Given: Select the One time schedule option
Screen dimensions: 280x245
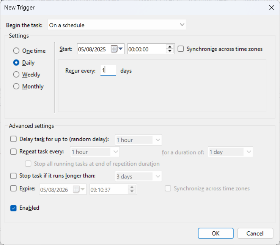Looking at the screenshot, I should tap(16, 51).
